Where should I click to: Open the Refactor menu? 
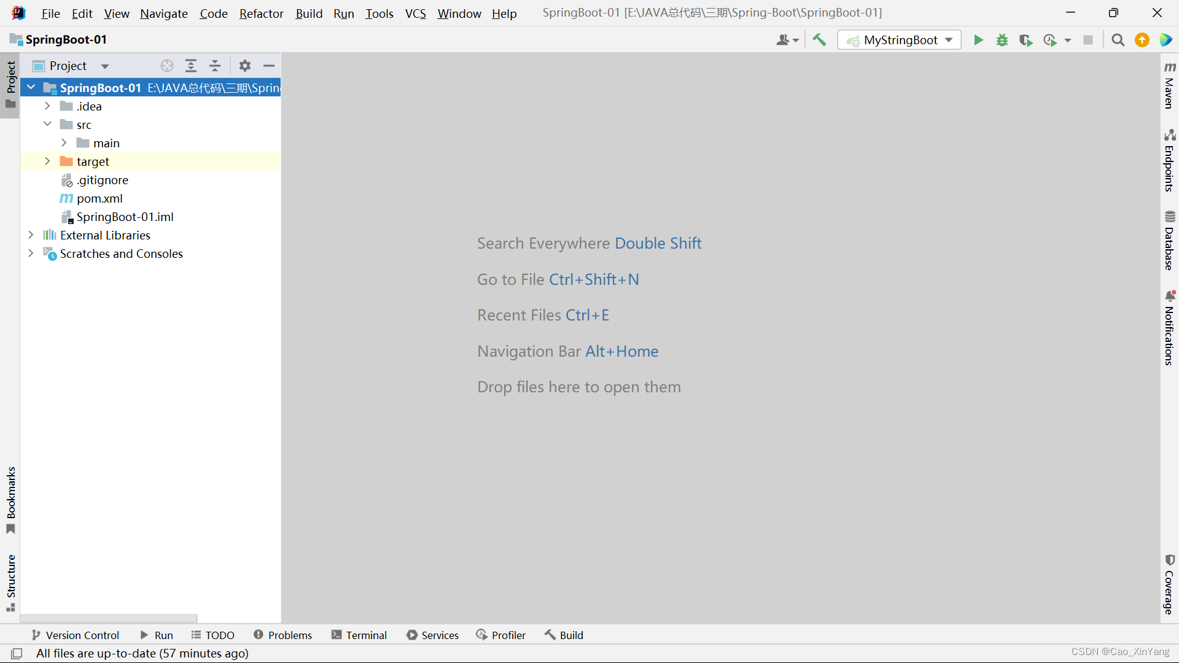click(x=261, y=13)
